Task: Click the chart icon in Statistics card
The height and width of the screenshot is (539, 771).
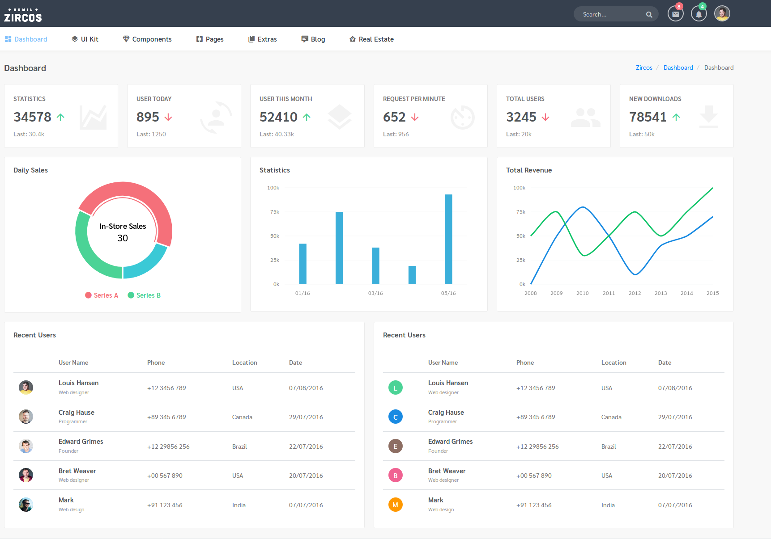Action: pos(93,117)
